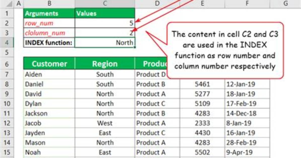This screenshot has width=301, height=158.
Task: Select row 11 header
Action: [x=7, y=113]
